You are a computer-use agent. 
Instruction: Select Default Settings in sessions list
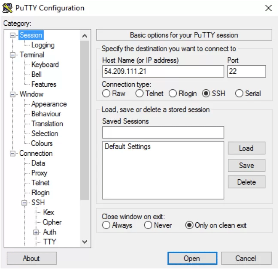(127, 146)
